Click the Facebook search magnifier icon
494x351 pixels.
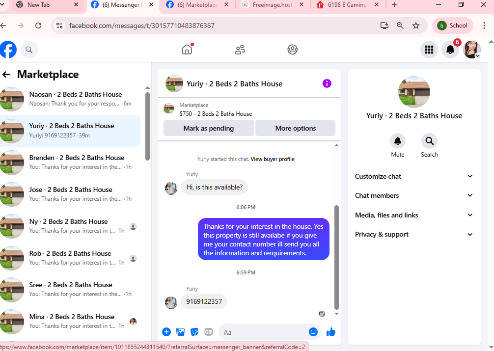(x=29, y=50)
